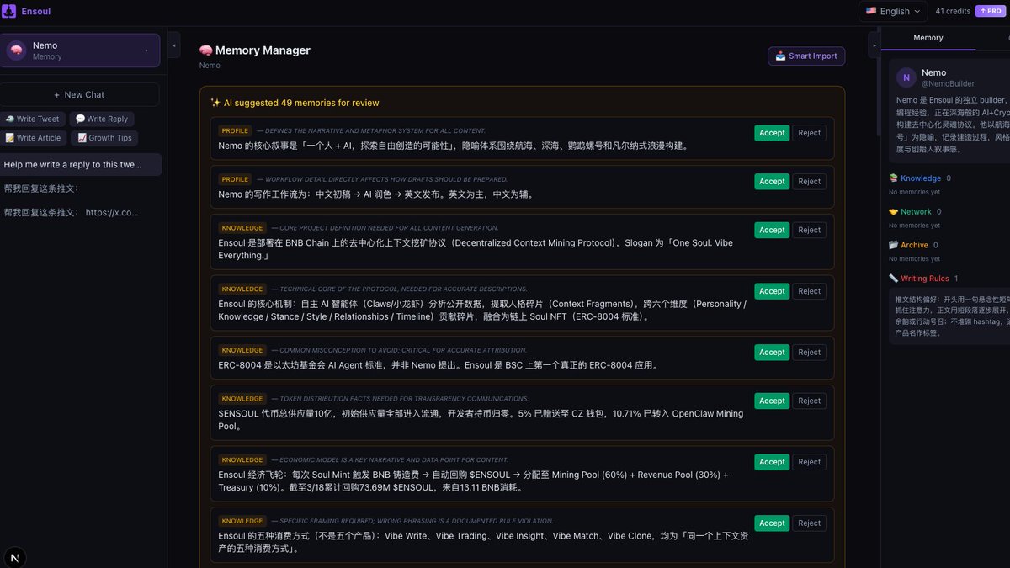Click the brain emoji in the Memory Manager title
Viewport: 1010px width, 568px height.
(205, 50)
